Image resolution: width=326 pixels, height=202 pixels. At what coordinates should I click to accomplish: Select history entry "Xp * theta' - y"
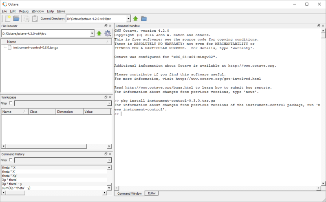[12, 184]
